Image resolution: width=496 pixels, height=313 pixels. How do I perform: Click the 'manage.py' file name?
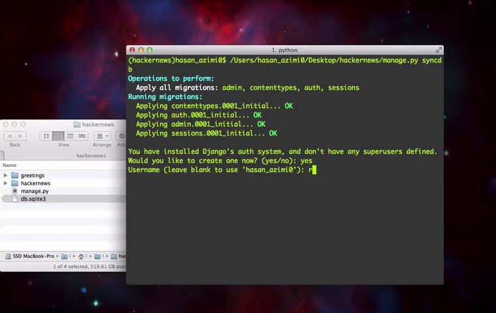[x=35, y=191]
